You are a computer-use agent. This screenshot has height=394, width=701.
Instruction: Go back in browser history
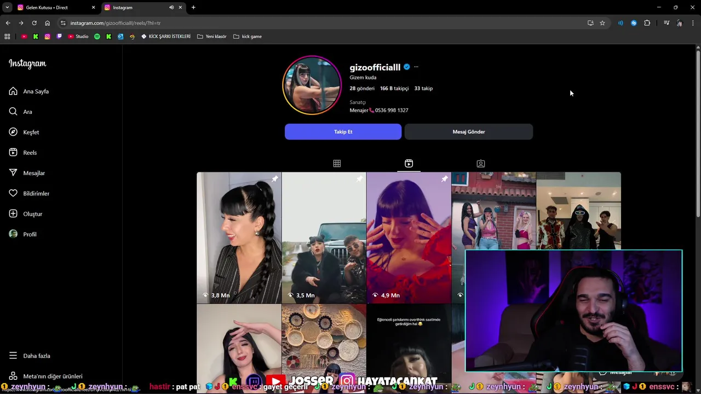point(8,23)
